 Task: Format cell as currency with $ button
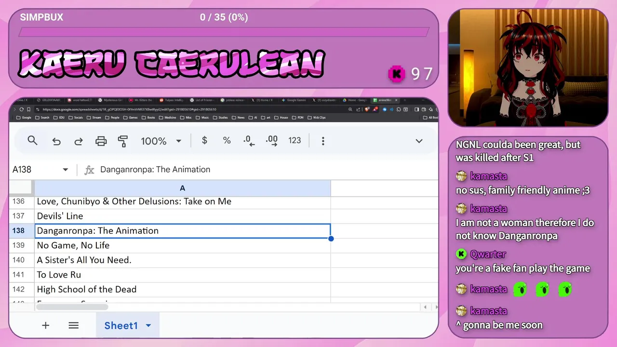(x=204, y=140)
